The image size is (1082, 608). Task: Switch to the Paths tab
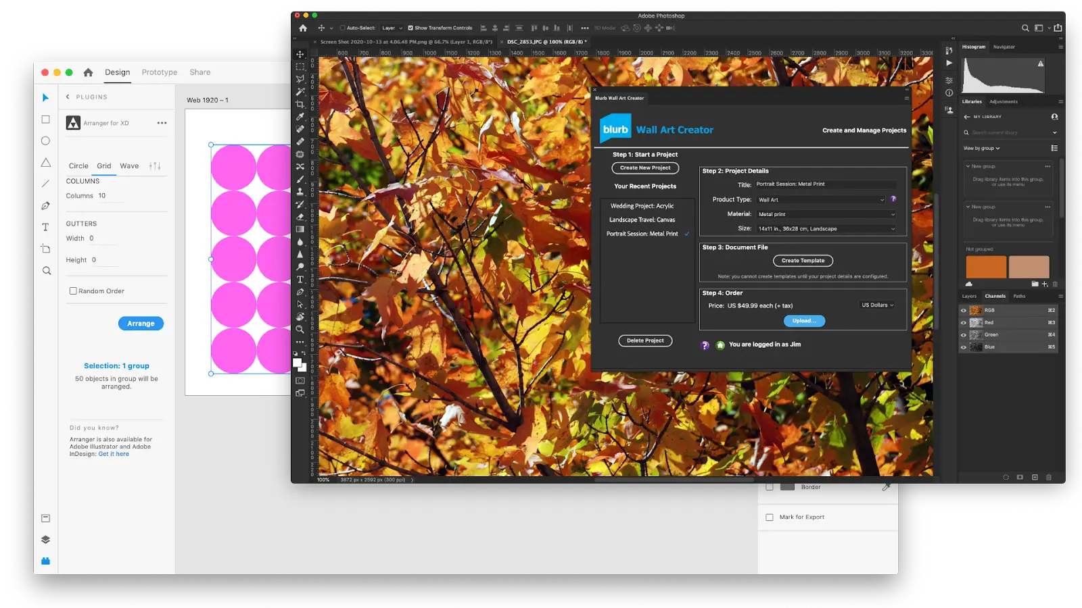(x=1019, y=296)
